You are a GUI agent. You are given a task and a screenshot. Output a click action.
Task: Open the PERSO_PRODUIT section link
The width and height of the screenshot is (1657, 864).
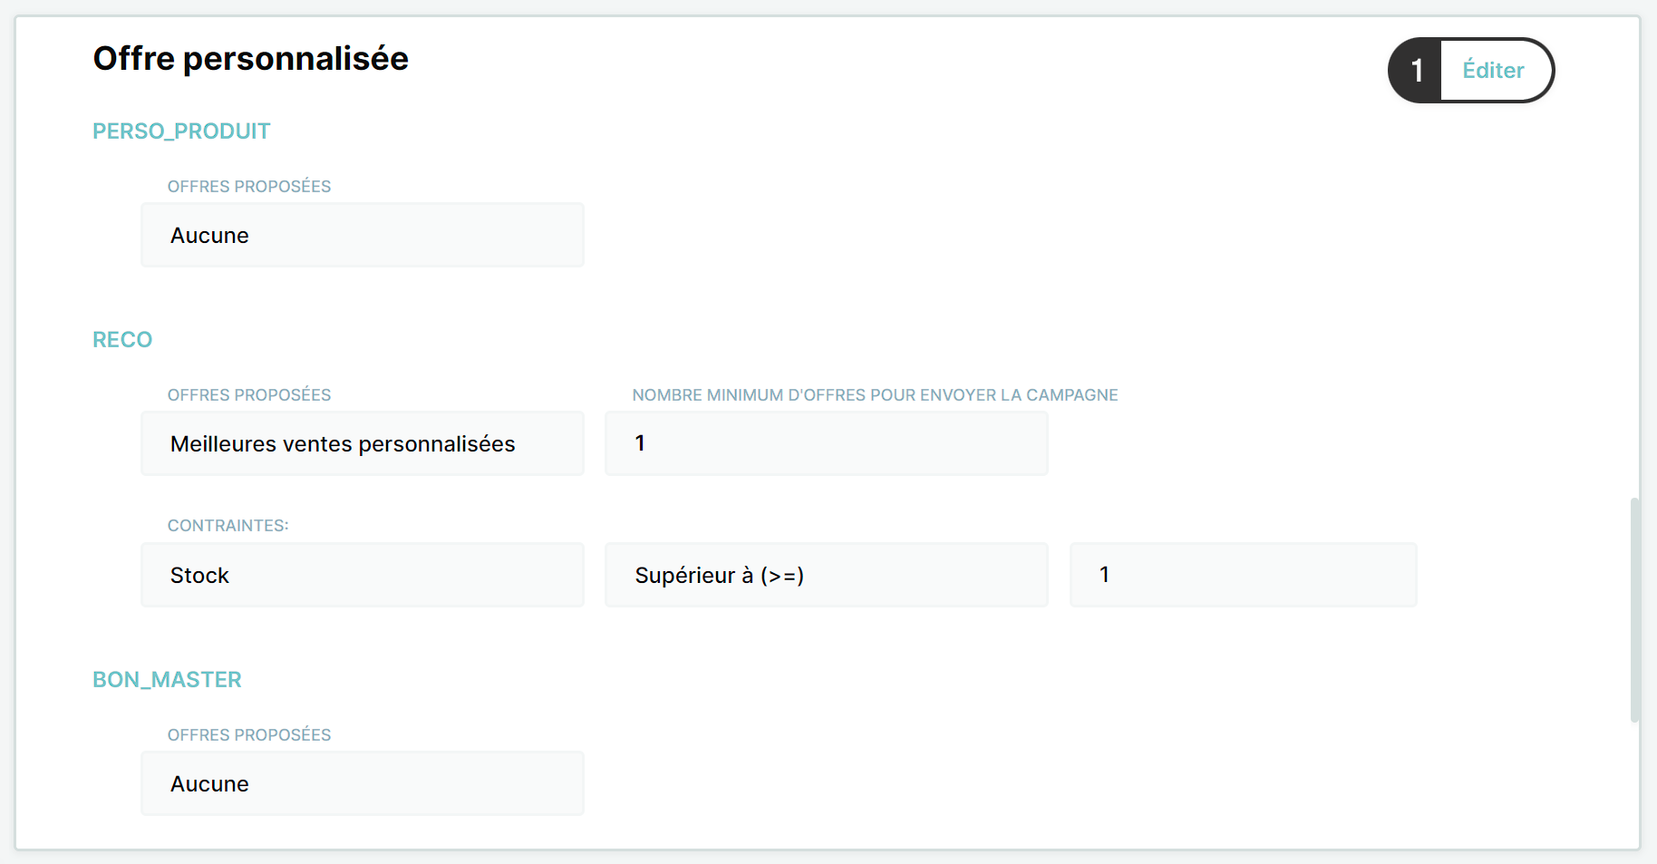(x=181, y=131)
